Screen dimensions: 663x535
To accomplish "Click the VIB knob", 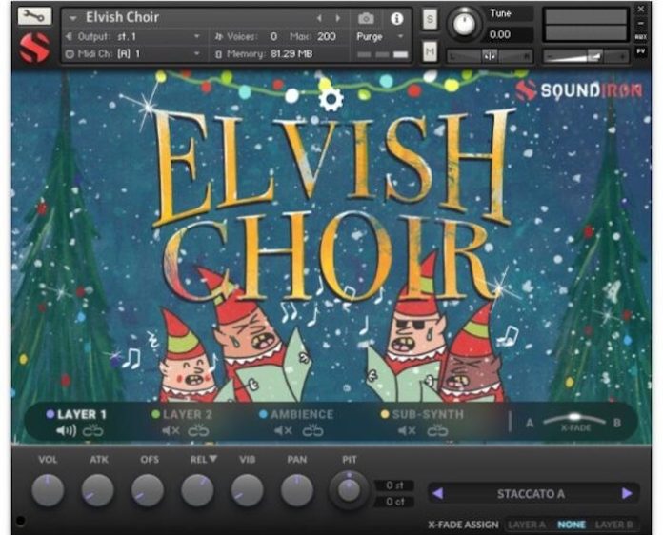I will pos(248,490).
